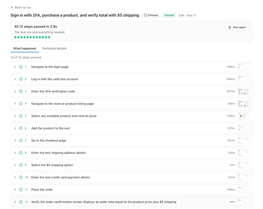Click the passed check icon for step 2
The image size is (263, 209).
click(x=21, y=79)
